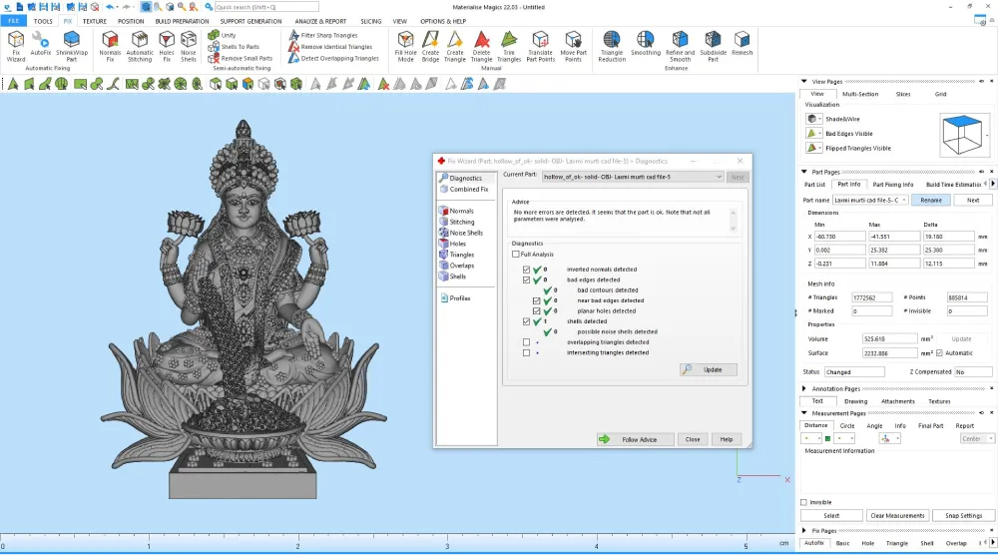Choose the Holes Fix tool
The height and width of the screenshot is (555, 998).
pos(166,46)
